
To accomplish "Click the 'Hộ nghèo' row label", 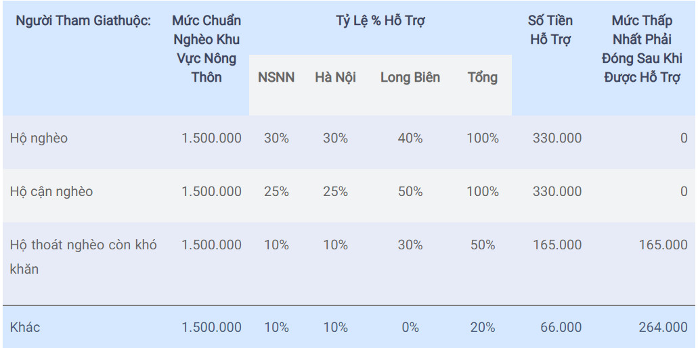I will click(39, 138).
